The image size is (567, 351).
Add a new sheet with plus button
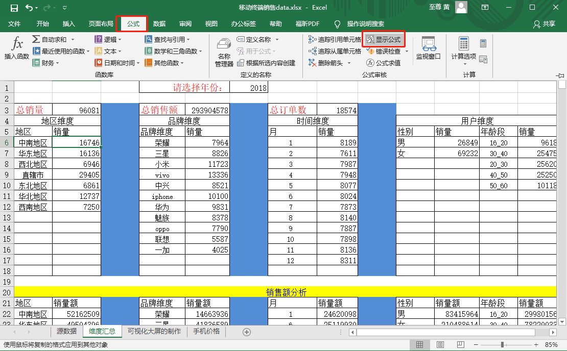click(247, 332)
